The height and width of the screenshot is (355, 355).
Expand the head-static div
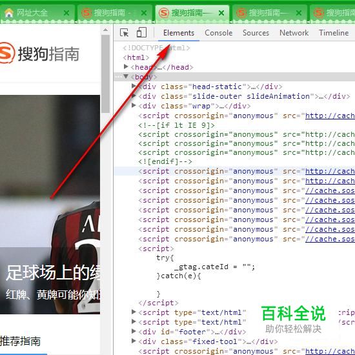(x=134, y=86)
